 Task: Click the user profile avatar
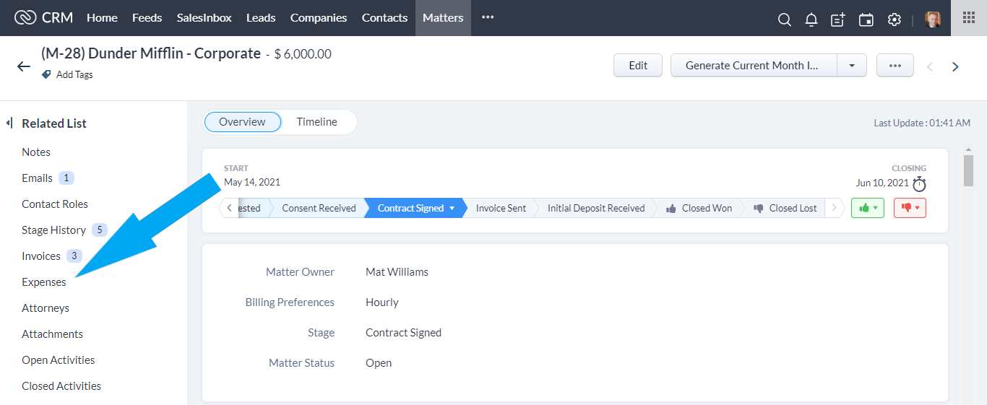coord(933,19)
